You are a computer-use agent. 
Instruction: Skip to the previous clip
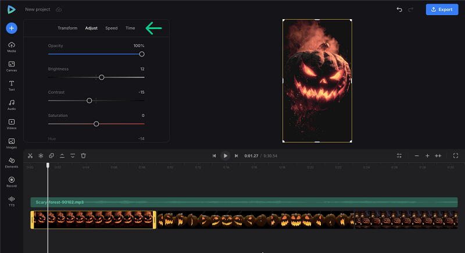click(x=214, y=156)
